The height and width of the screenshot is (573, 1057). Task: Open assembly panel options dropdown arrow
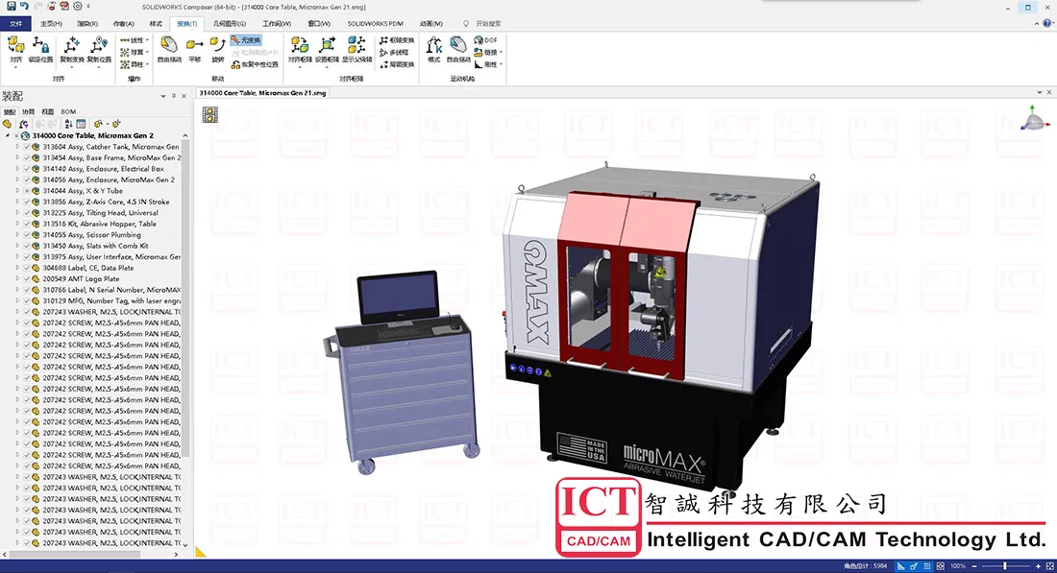tap(162, 96)
